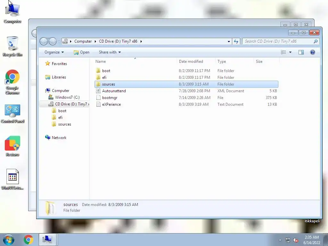
Task: Click the muted volume tray icon
Action: pos(296,240)
